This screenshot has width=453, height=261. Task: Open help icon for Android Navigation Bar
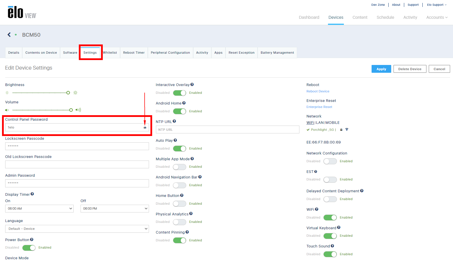coord(200,177)
